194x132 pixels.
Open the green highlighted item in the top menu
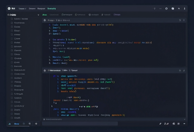pos(51,9)
